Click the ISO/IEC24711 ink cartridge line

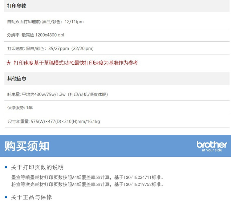point(87,177)
